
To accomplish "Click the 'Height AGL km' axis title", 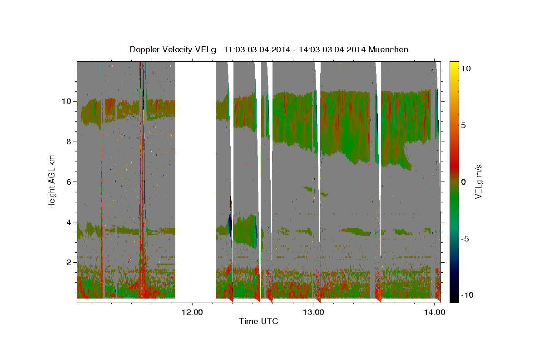I will (52, 181).
